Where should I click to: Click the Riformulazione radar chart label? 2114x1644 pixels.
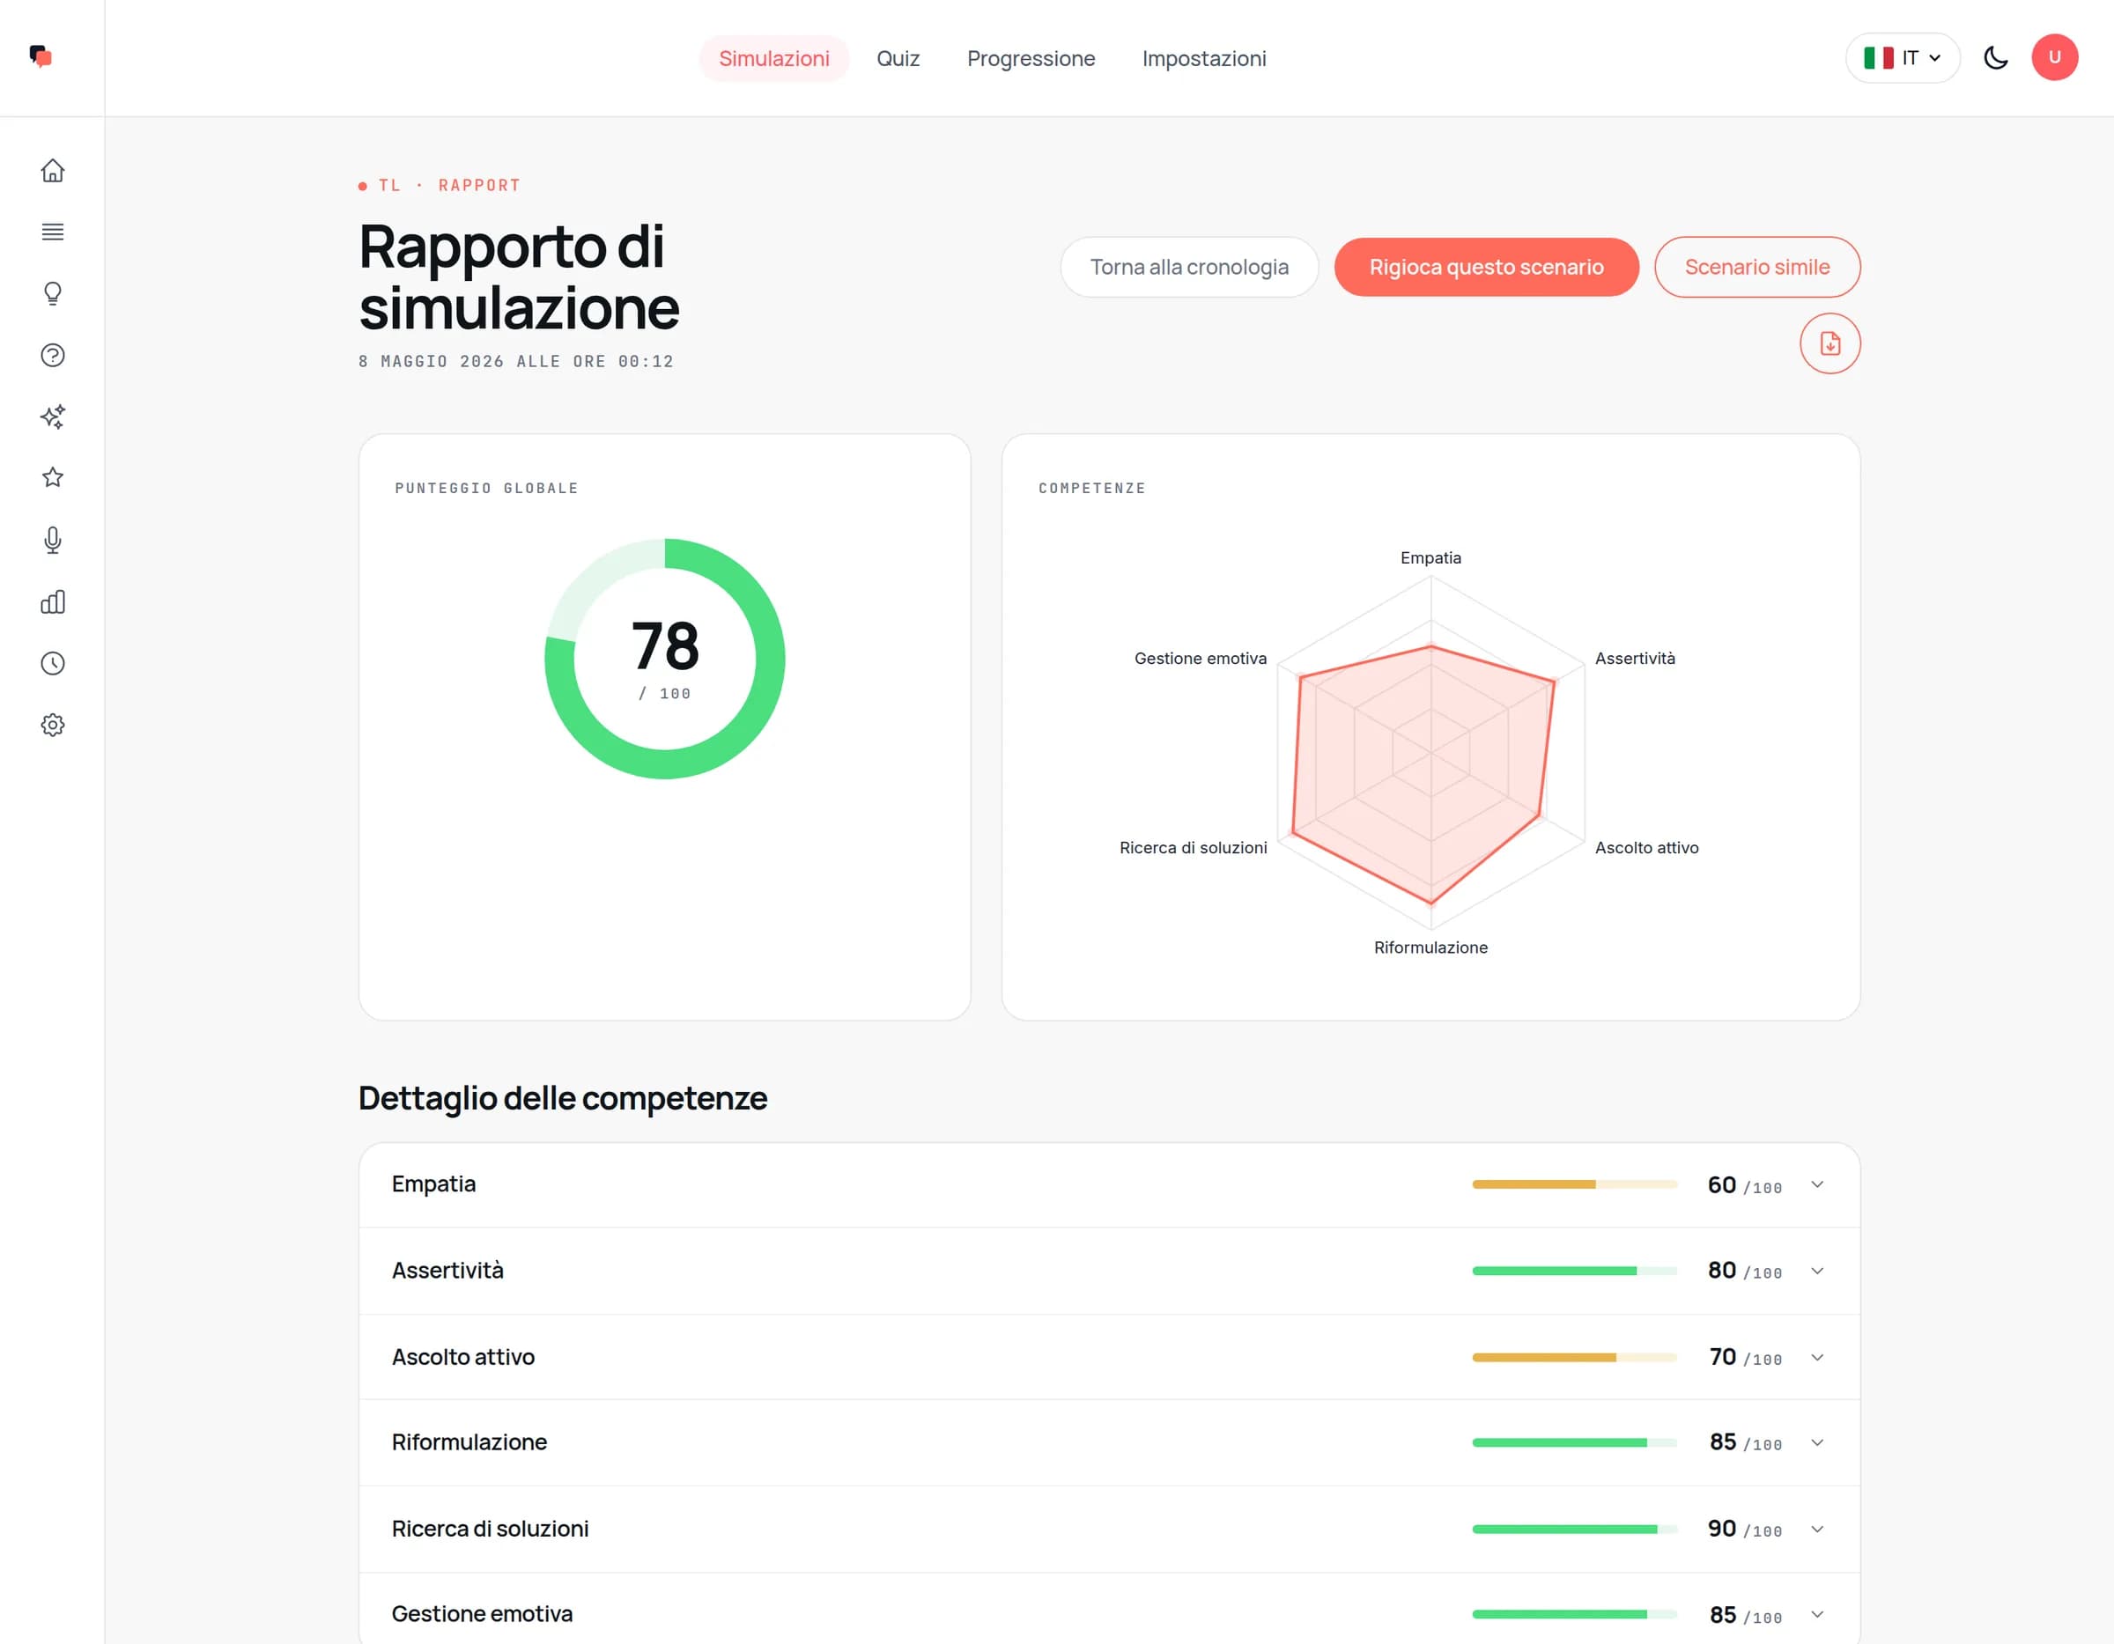pos(1430,947)
